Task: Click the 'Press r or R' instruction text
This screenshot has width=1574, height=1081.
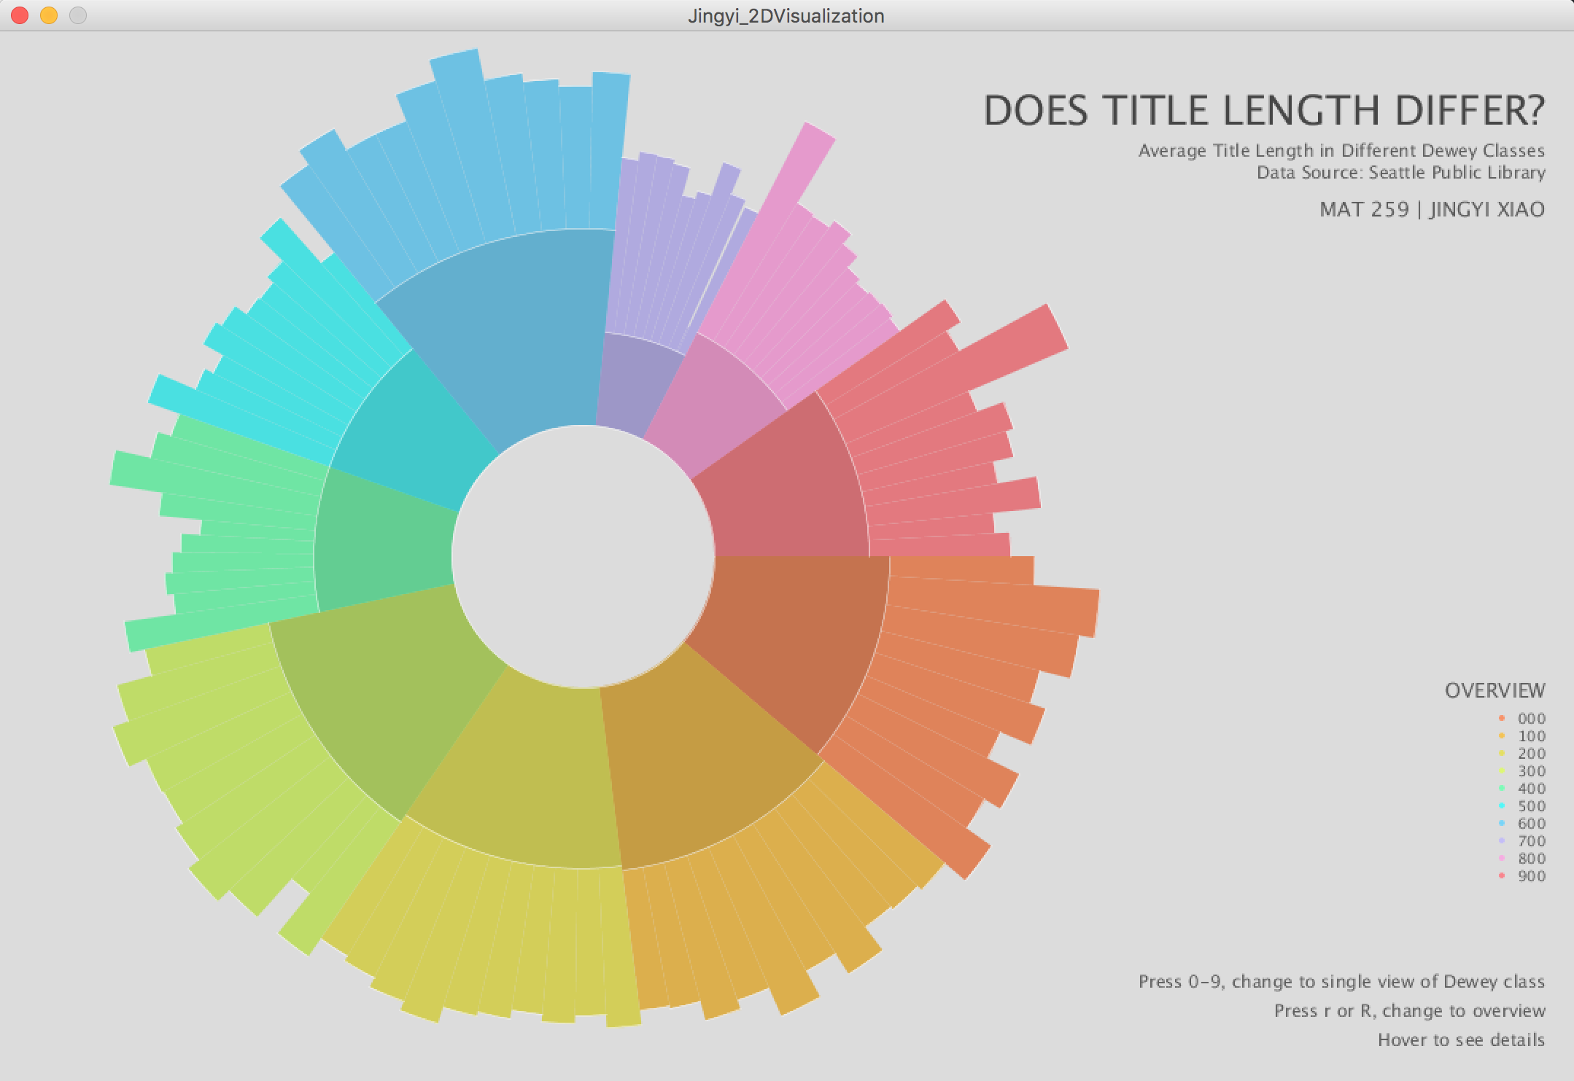Action: point(1409,1011)
